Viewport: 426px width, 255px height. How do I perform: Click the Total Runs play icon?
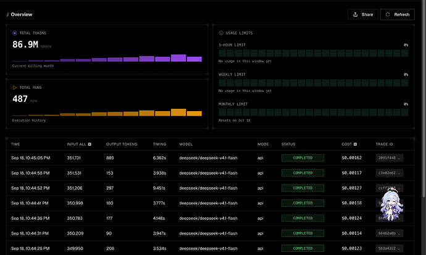(x=15, y=88)
